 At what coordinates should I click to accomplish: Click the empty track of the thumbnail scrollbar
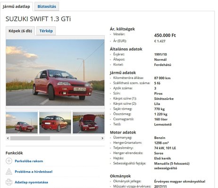pyautogui.click(x=75, y=138)
